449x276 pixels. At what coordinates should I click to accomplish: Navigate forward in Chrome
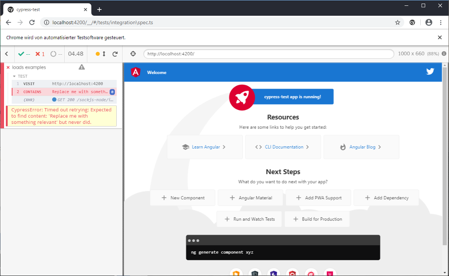coord(20,22)
